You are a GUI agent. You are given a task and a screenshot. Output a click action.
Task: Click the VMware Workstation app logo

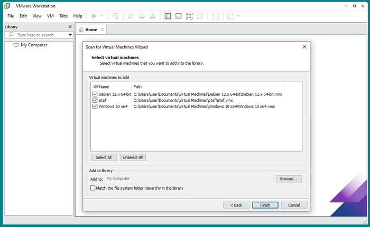(7, 6)
